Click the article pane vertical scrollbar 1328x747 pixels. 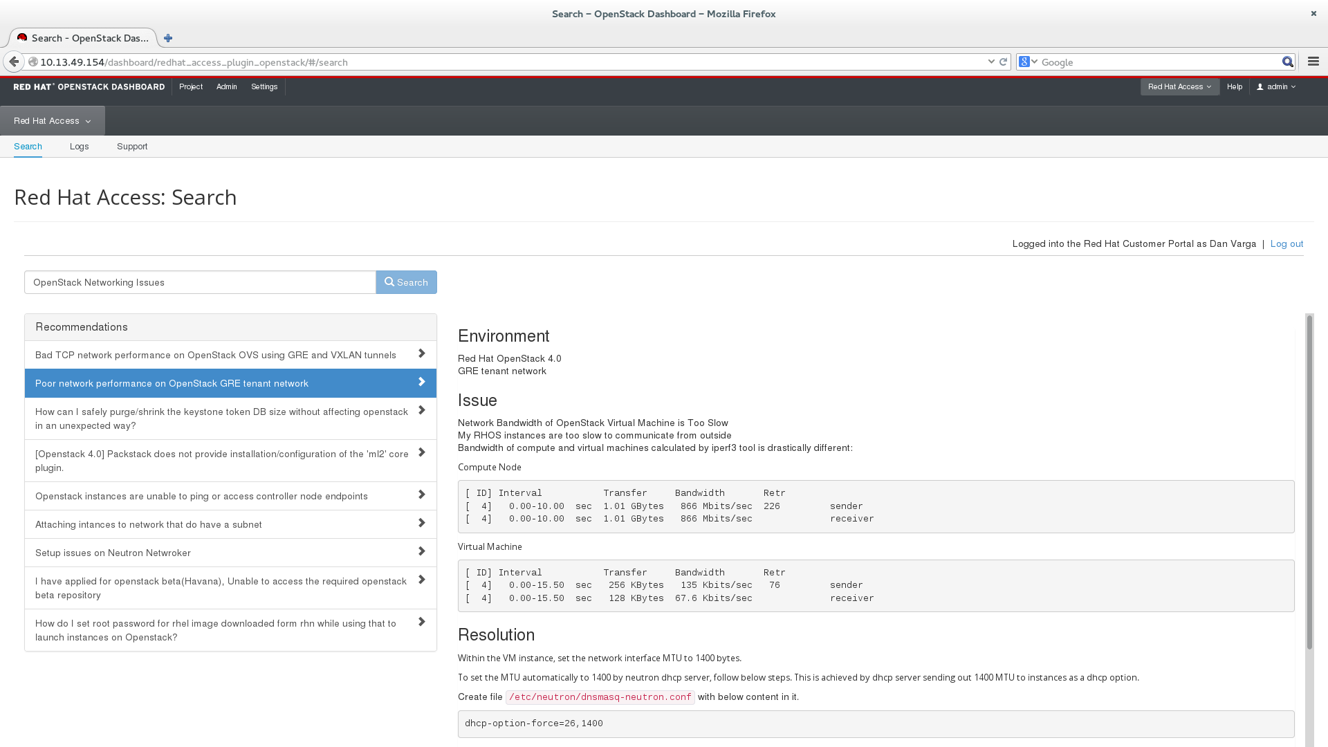pos(1309,482)
